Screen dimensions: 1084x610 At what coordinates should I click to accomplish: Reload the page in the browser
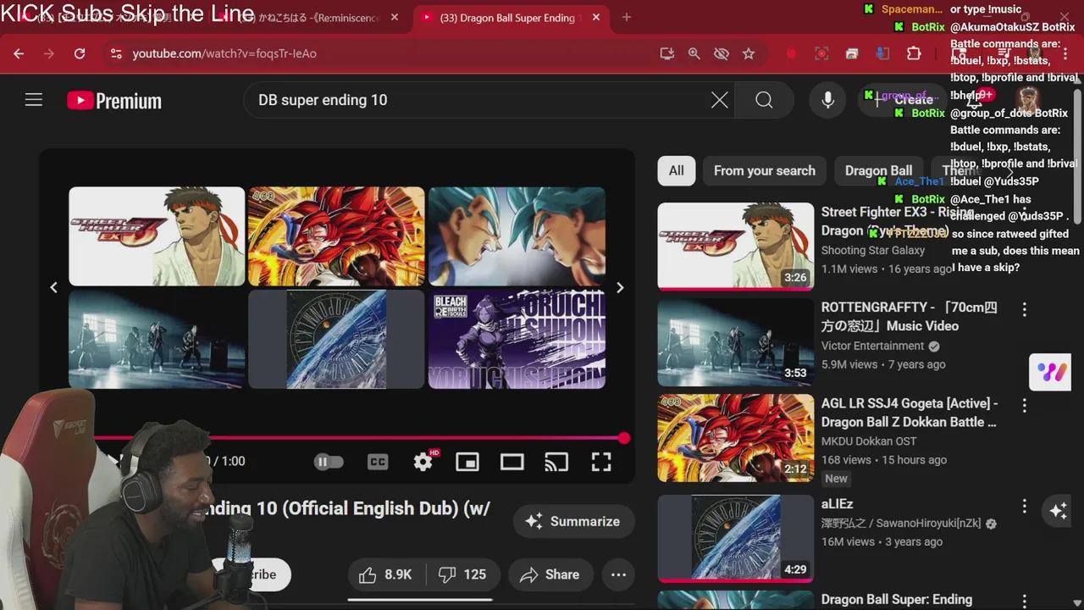click(x=80, y=53)
